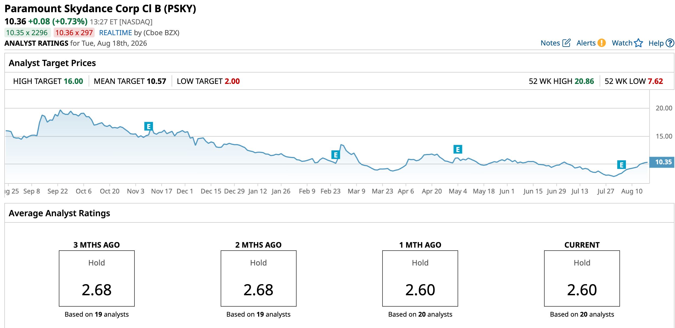Click the 2.60 rating under CURRENT
675x328 pixels.
tap(582, 290)
